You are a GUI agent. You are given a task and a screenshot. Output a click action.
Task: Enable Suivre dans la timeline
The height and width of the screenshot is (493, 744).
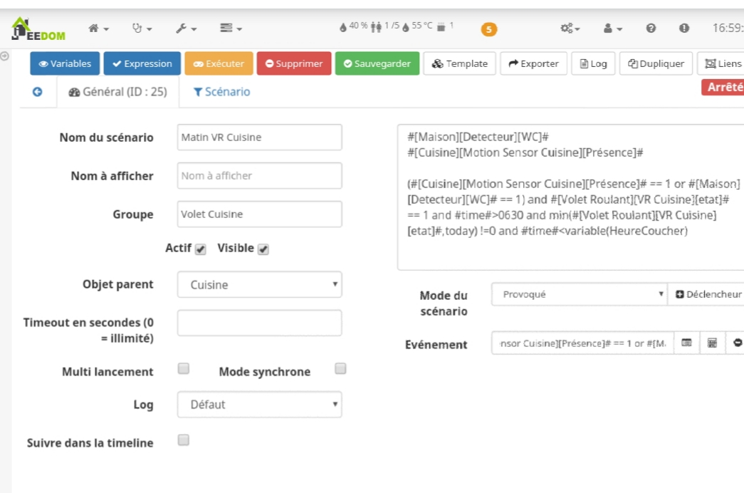coord(183,440)
